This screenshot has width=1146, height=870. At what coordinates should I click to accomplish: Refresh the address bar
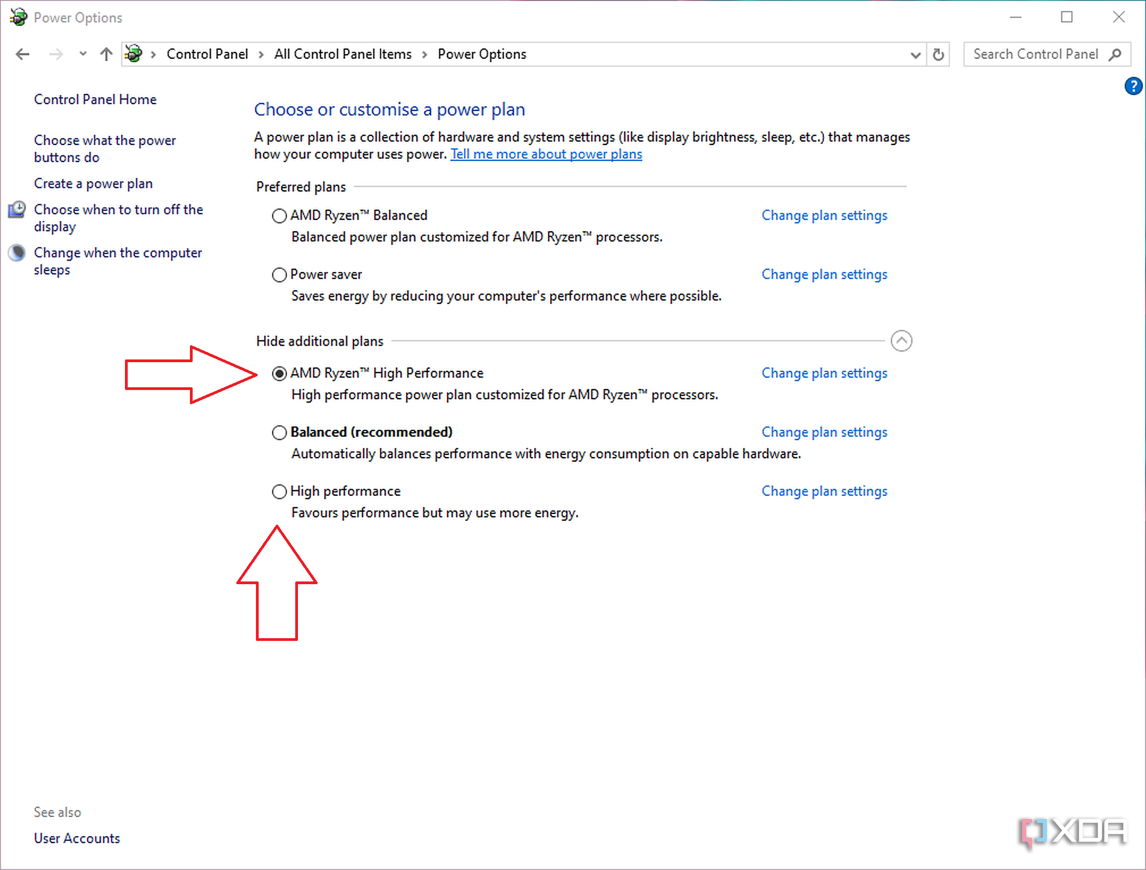click(938, 54)
